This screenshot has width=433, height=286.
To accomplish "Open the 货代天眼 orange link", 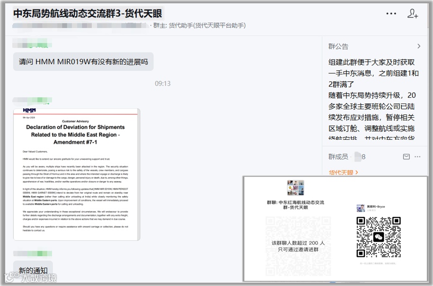I will coord(343,173).
